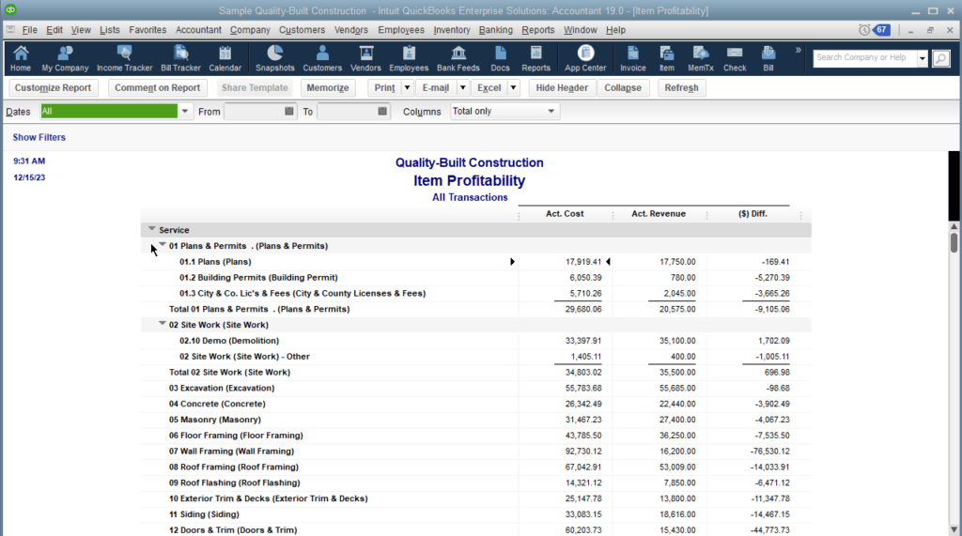Viewport: 962px width, 536px height.
Task: Show more toolbar icons chevron
Action: (799, 51)
